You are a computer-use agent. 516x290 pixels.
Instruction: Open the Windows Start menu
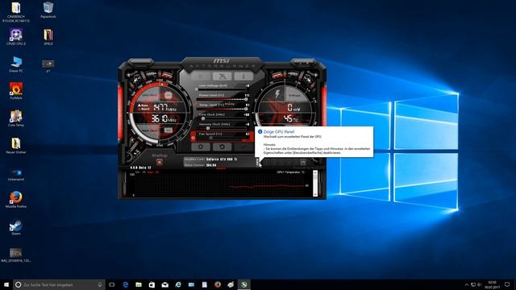pyautogui.click(x=6, y=284)
